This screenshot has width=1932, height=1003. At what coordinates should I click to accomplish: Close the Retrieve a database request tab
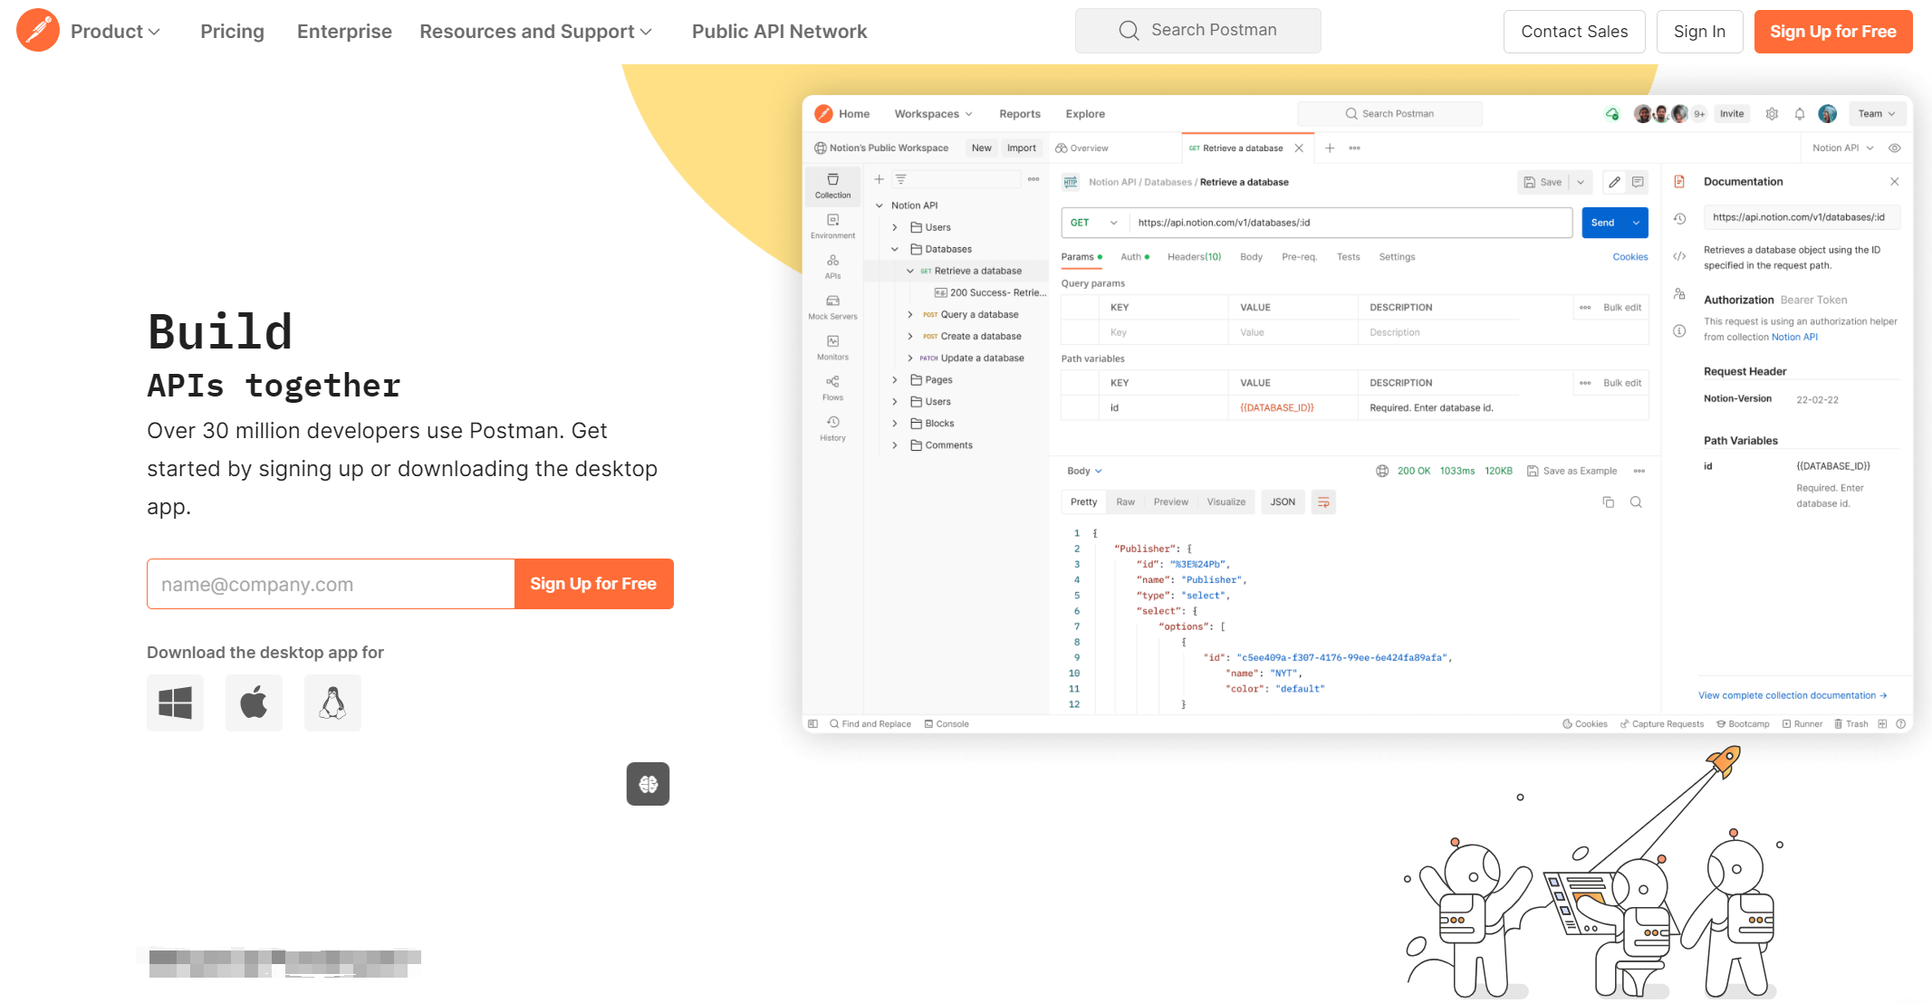click(1299, 148)
